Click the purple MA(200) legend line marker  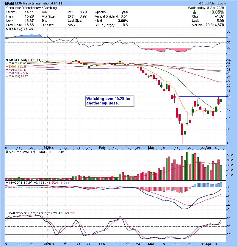coord(7,73)
